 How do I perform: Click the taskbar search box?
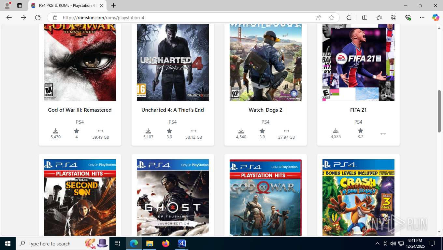click(63, 243)
